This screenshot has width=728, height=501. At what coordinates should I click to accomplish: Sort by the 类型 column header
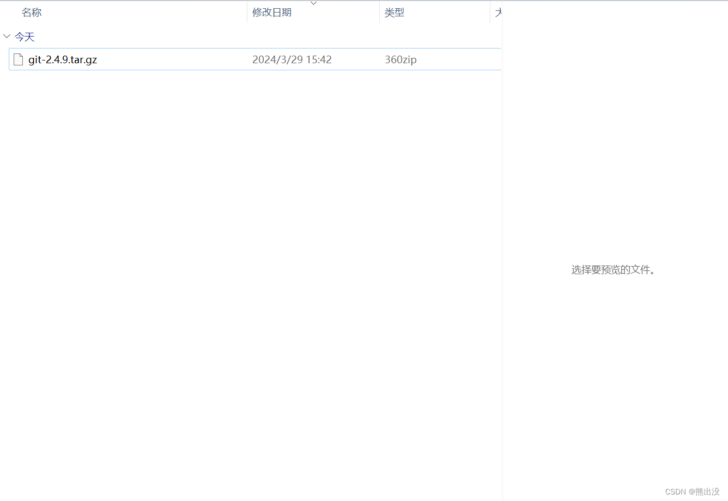[395, 12]
